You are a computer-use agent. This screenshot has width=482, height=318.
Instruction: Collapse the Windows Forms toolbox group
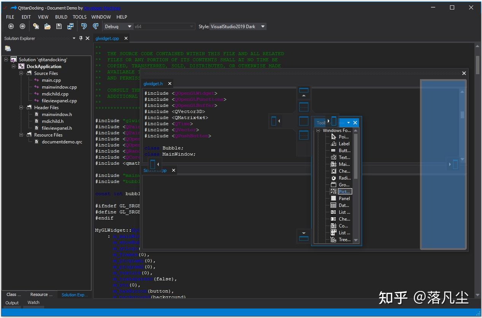pyautogui.click(x=318, y=130)
